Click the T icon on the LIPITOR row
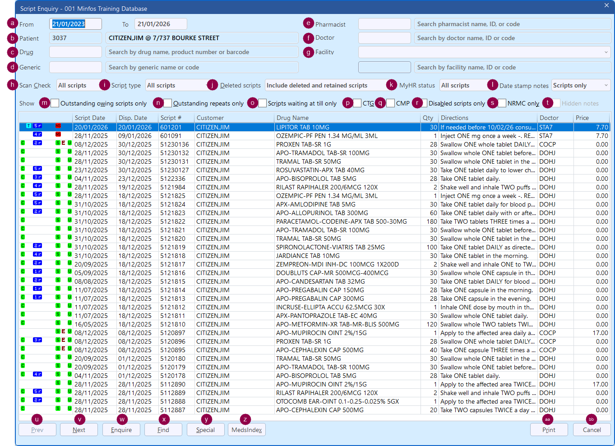 pos(29,126)
